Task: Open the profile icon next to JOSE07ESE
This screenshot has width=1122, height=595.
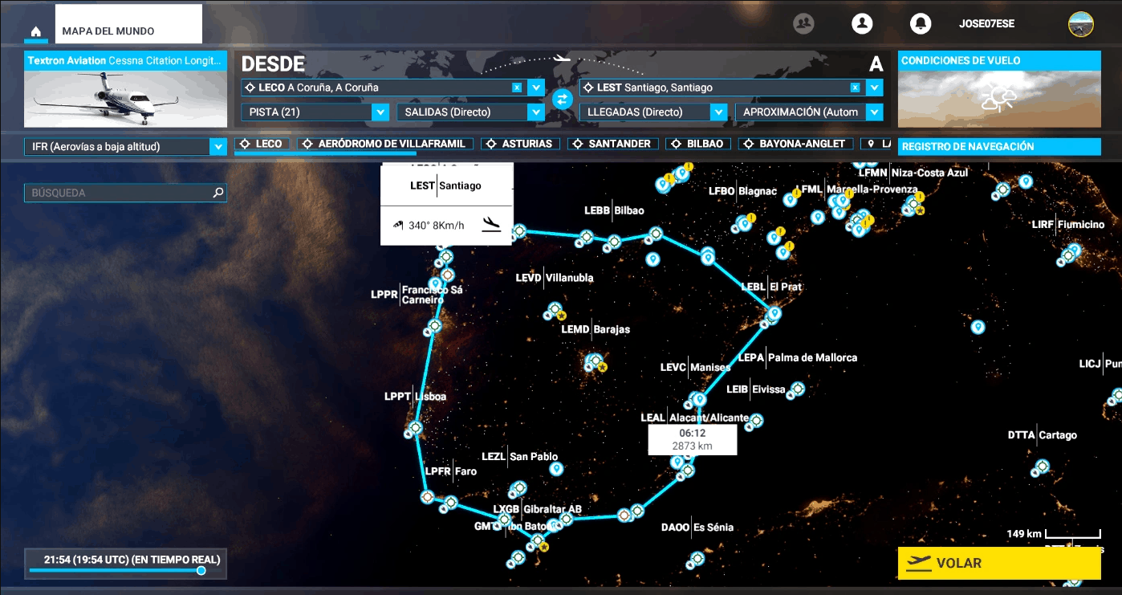Action: tap(863, 24)
